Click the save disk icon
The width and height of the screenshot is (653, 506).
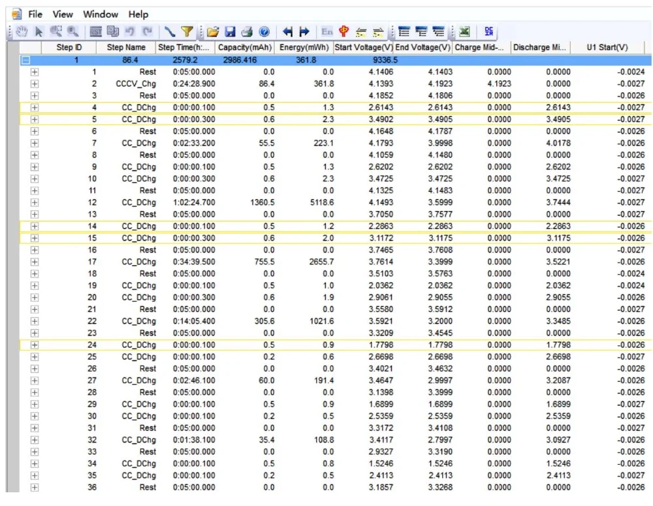click(x=230, y=31)
